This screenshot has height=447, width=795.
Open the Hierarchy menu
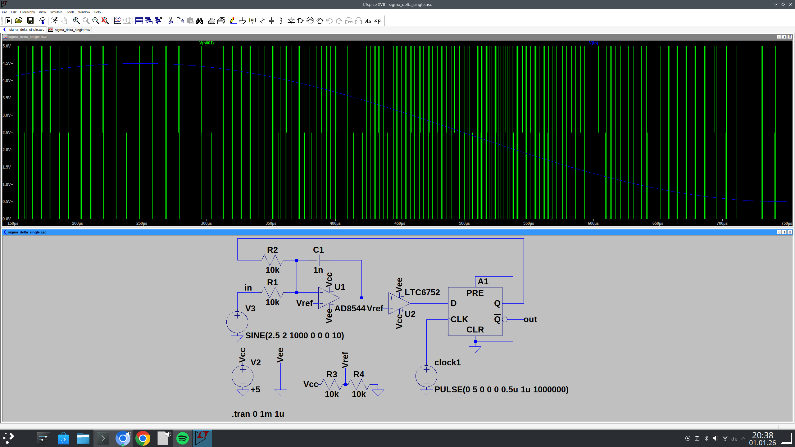[x=27, y=12]
